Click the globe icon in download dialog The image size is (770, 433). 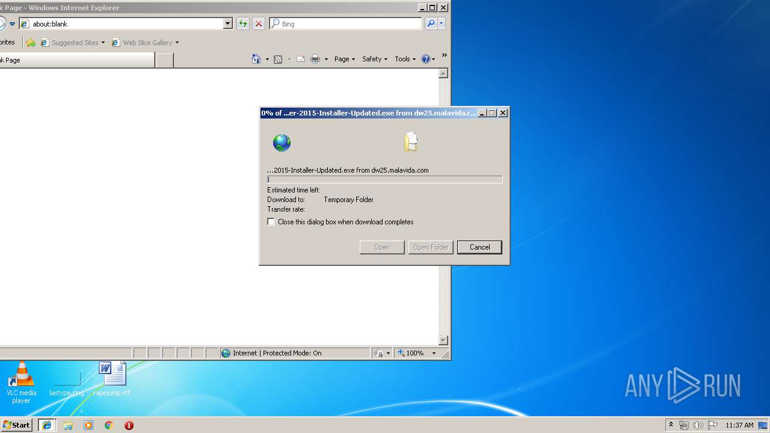coord(282,143)
